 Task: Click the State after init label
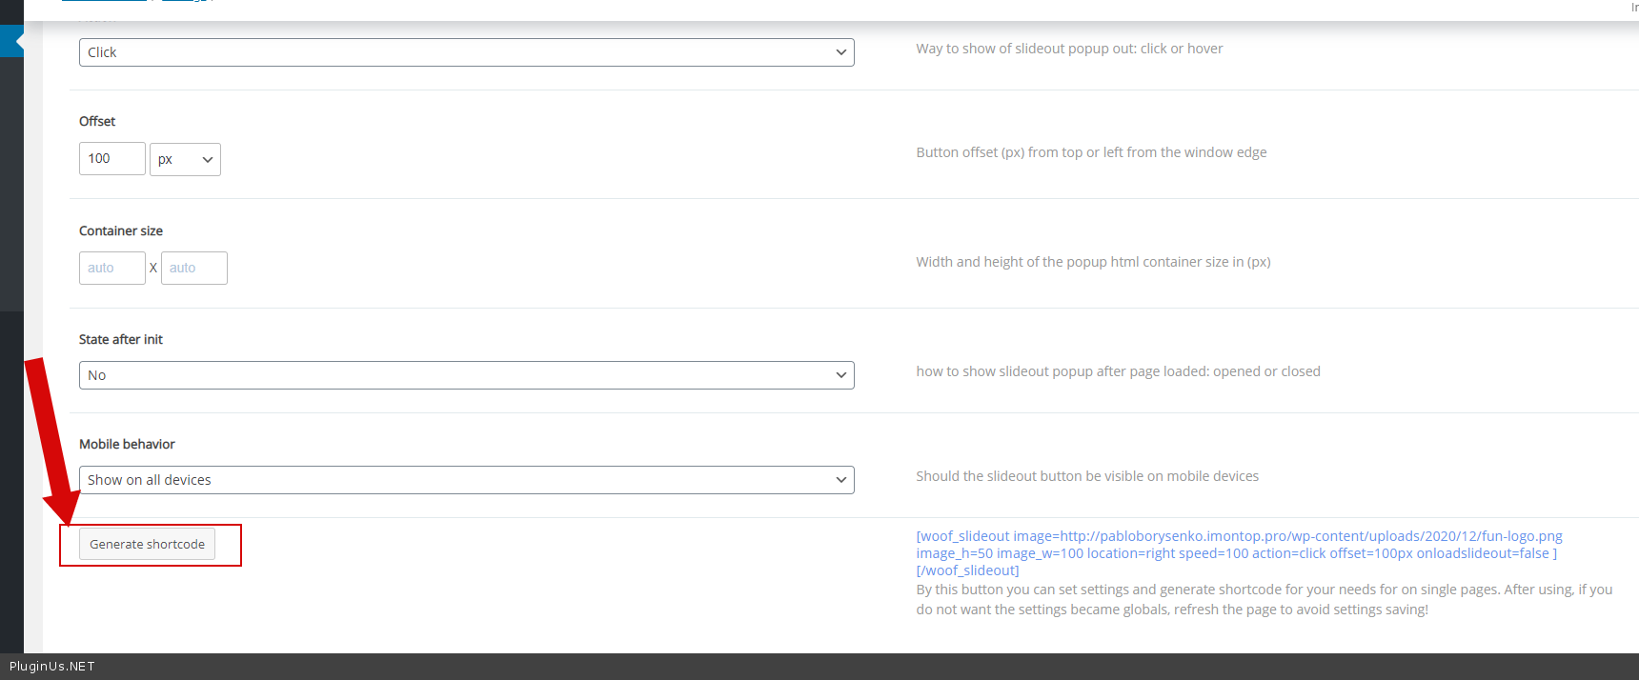coord(121,339)
